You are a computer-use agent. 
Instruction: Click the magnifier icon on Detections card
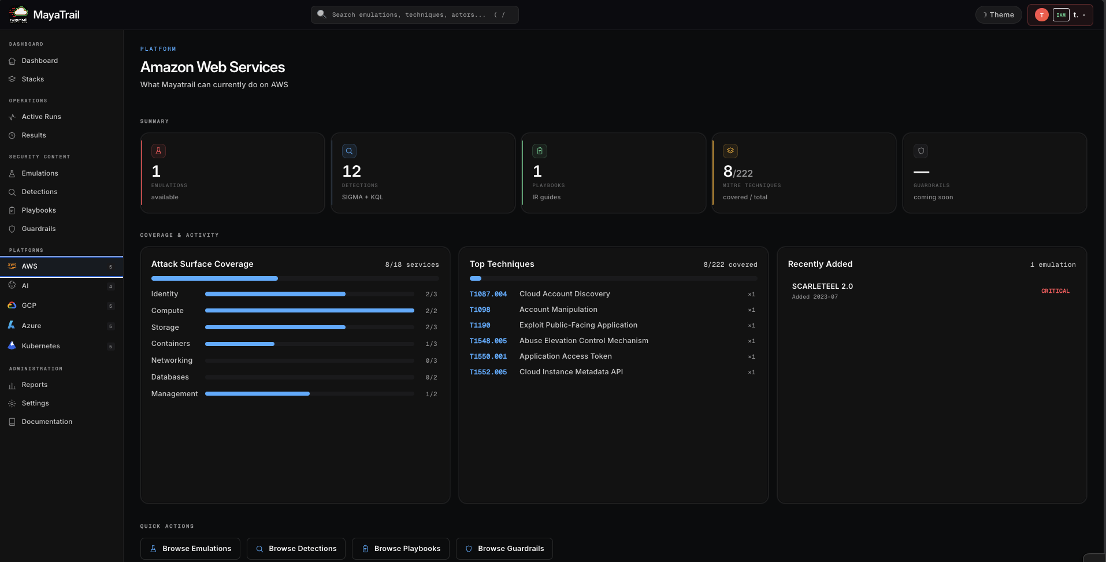click(349, 151)
